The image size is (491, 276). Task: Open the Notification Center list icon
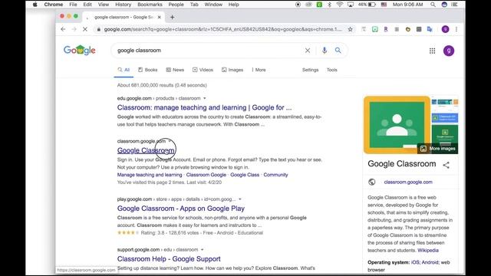click(x=454, y=5)
